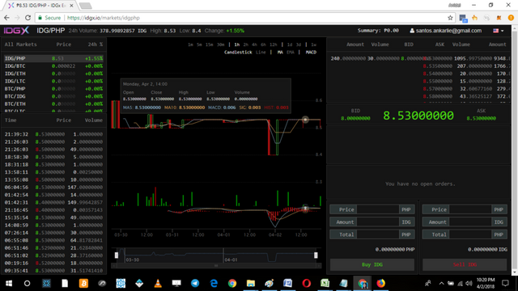Click right handle of chart range slider
518x291 pixels.
pyautogui.click(x=316, y=255)
